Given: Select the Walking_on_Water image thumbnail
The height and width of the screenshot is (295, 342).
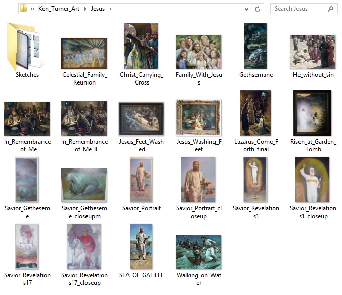Looking at the screenshot, I should (198, 252).
